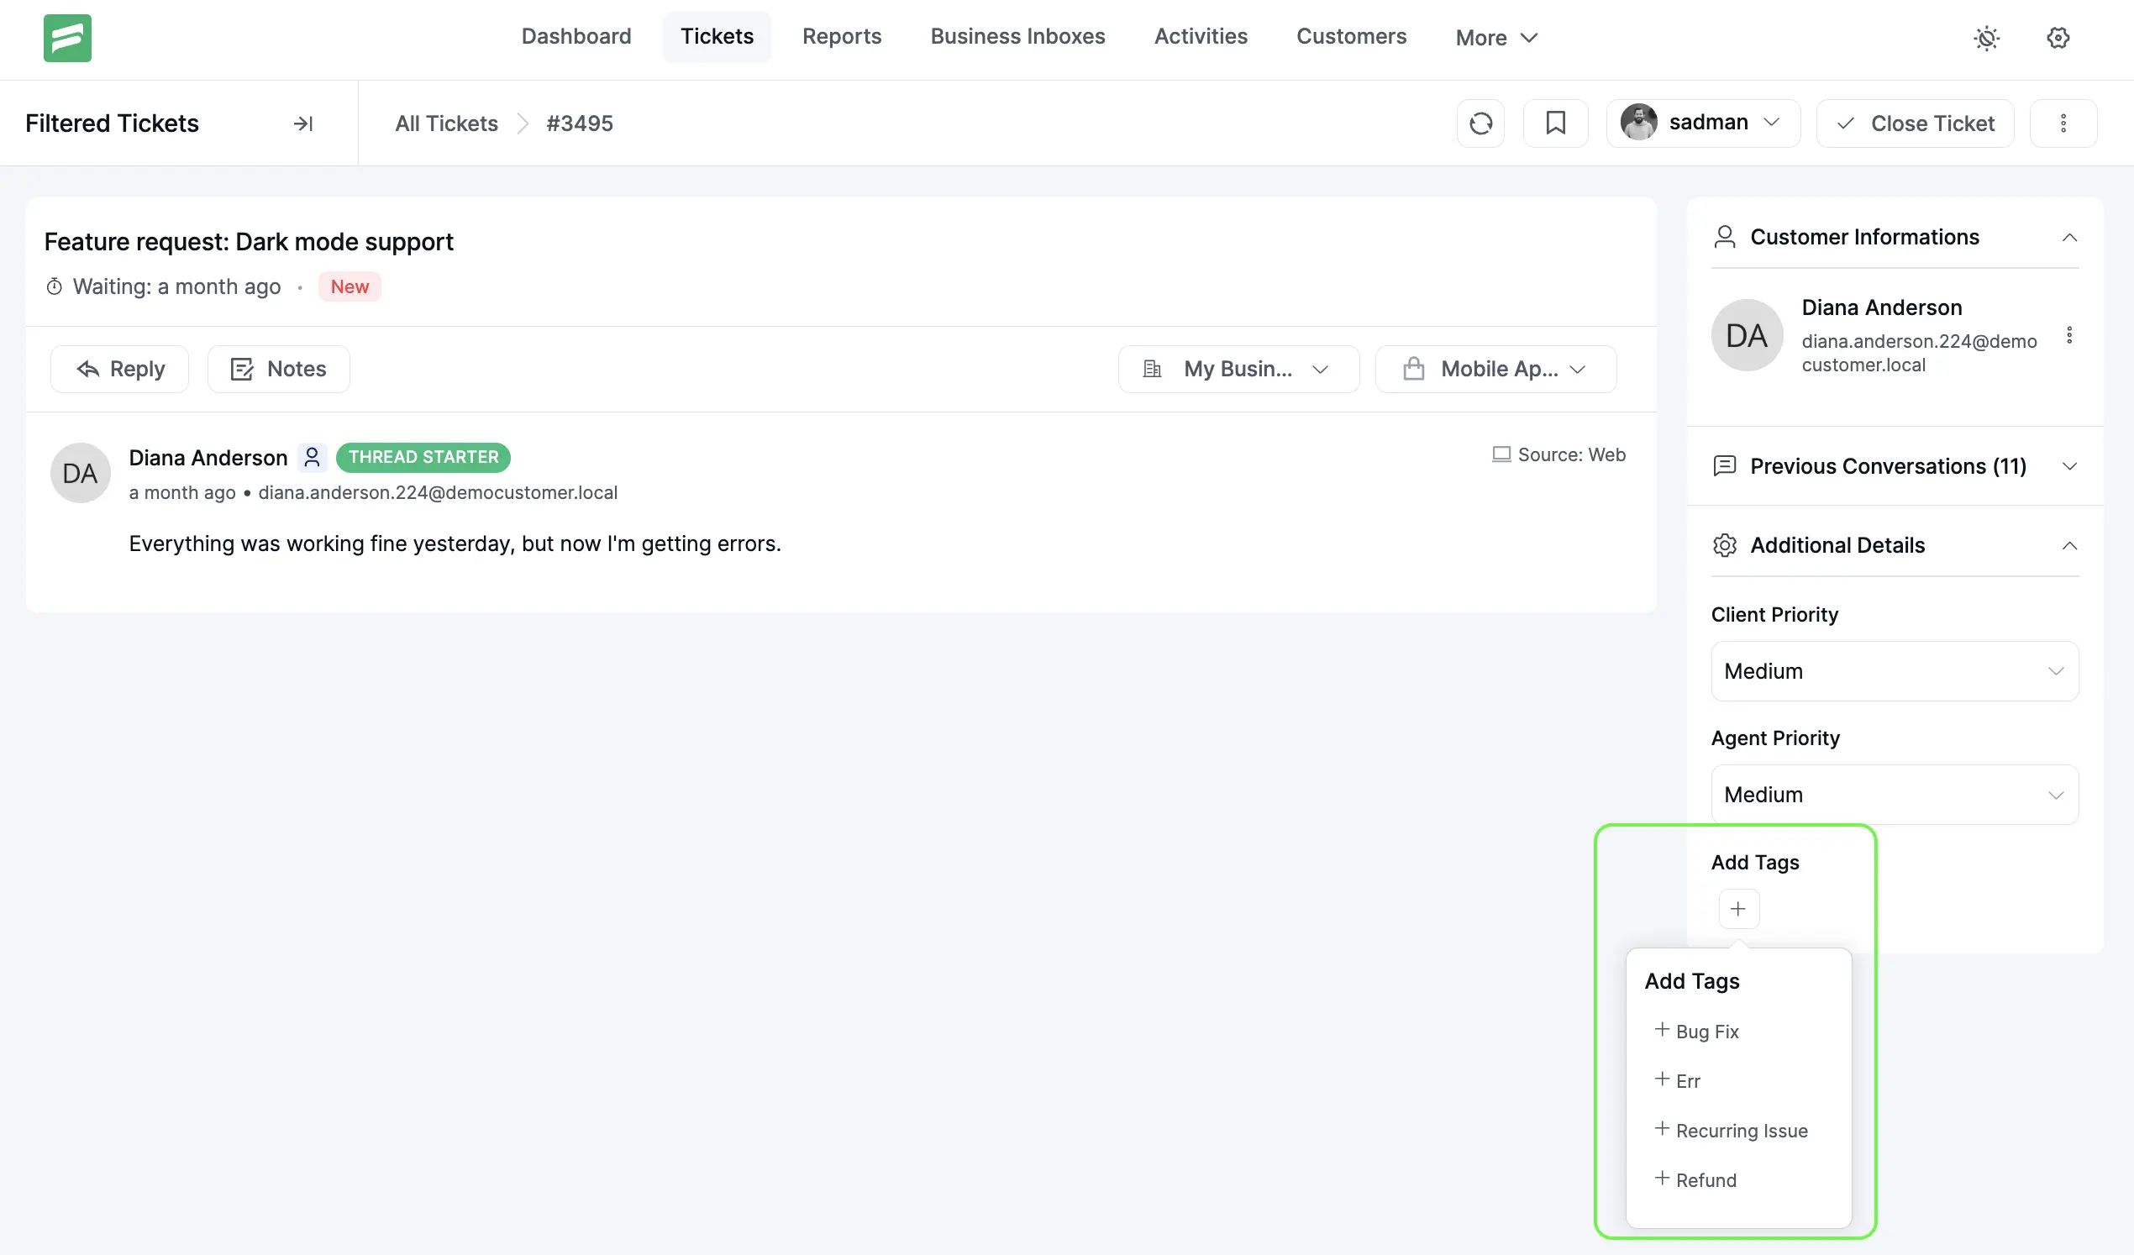Add the Err tag
The width and height of the screenshot is (2134, 1255).
coord(1678,1080)
